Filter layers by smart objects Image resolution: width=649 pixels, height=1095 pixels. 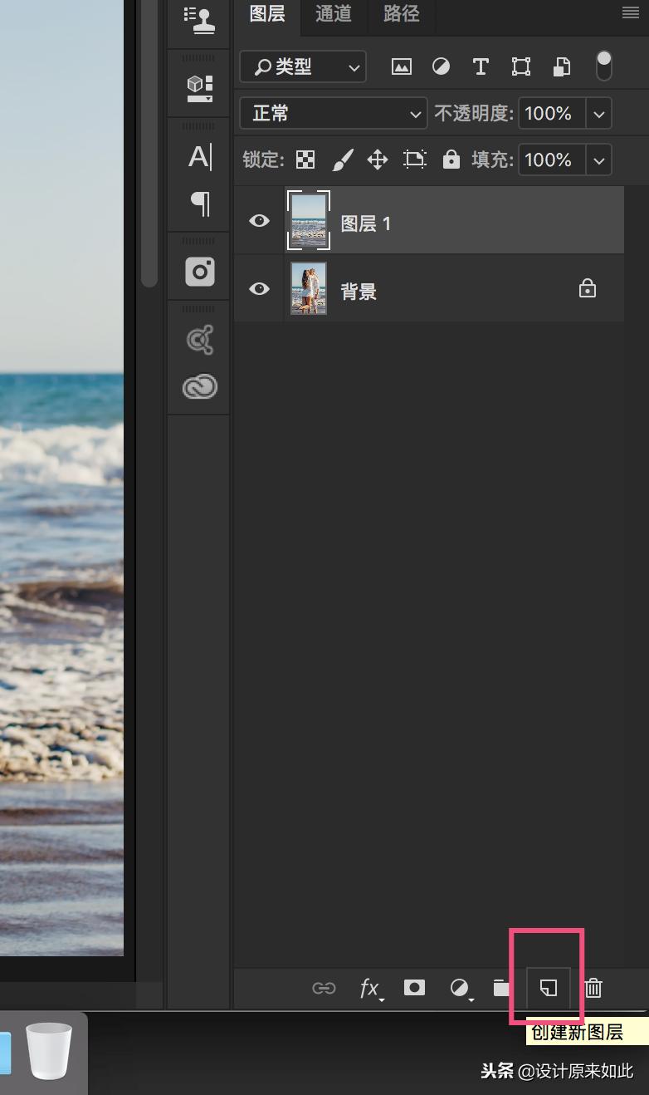[562, 67]
